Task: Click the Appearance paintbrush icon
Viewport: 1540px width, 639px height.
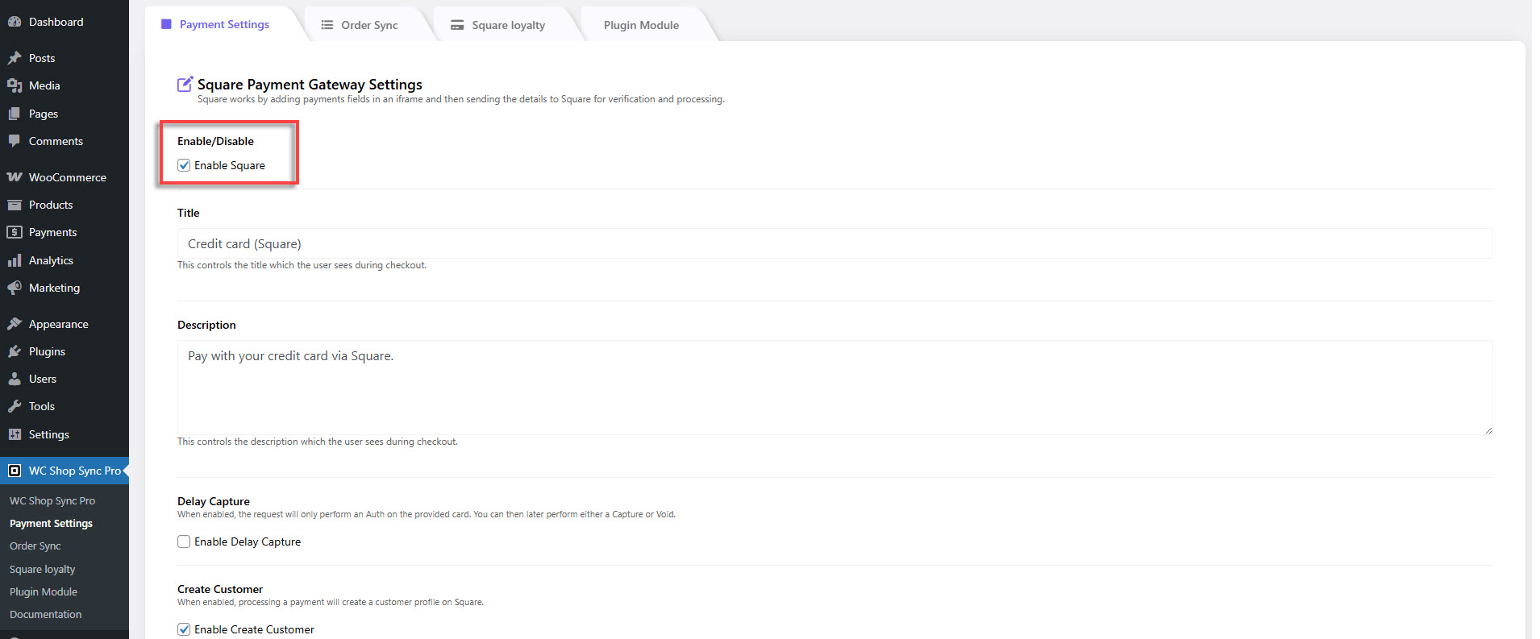Action: [14, 324]
